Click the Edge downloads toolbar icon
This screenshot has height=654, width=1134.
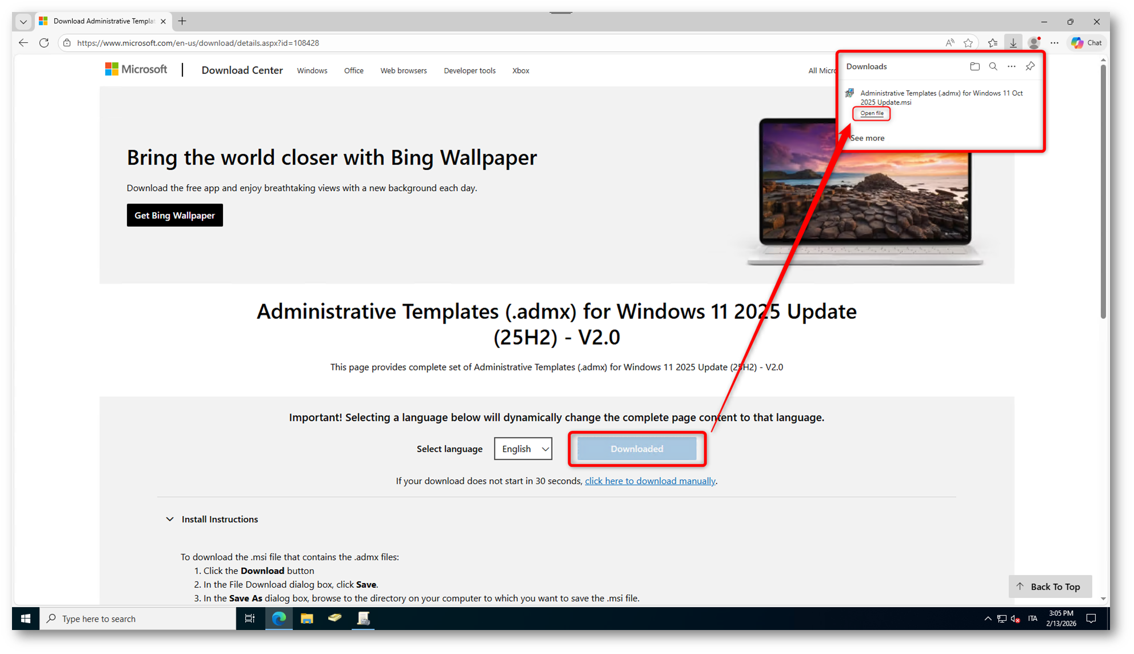click(1013, 43)
